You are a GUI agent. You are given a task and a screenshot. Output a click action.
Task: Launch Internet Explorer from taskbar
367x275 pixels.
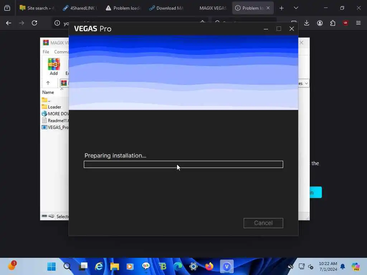[99, 266]
